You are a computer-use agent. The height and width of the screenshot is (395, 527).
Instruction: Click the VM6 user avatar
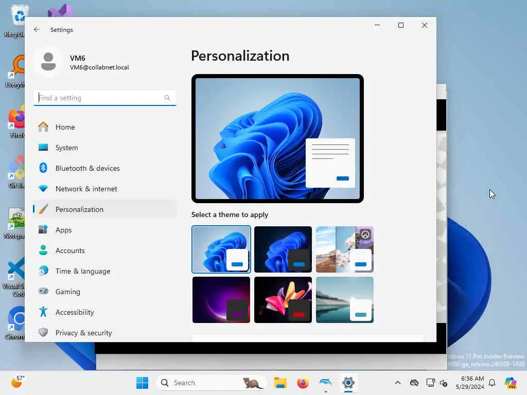(48, 62)
